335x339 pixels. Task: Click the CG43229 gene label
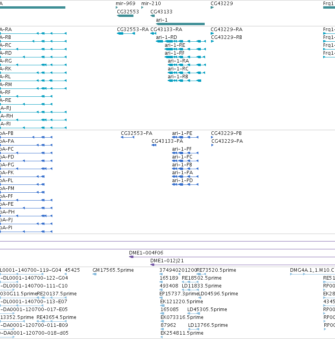222,4
